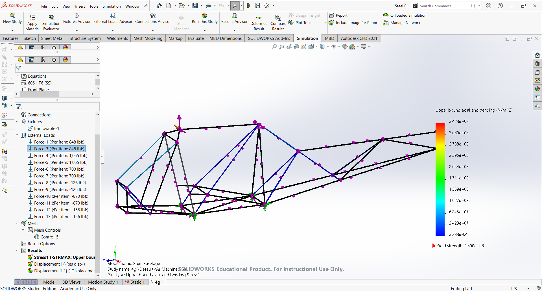
Task: Switch to the Autodesk CFD 2021 tab
Action: (x=359, y=38)
